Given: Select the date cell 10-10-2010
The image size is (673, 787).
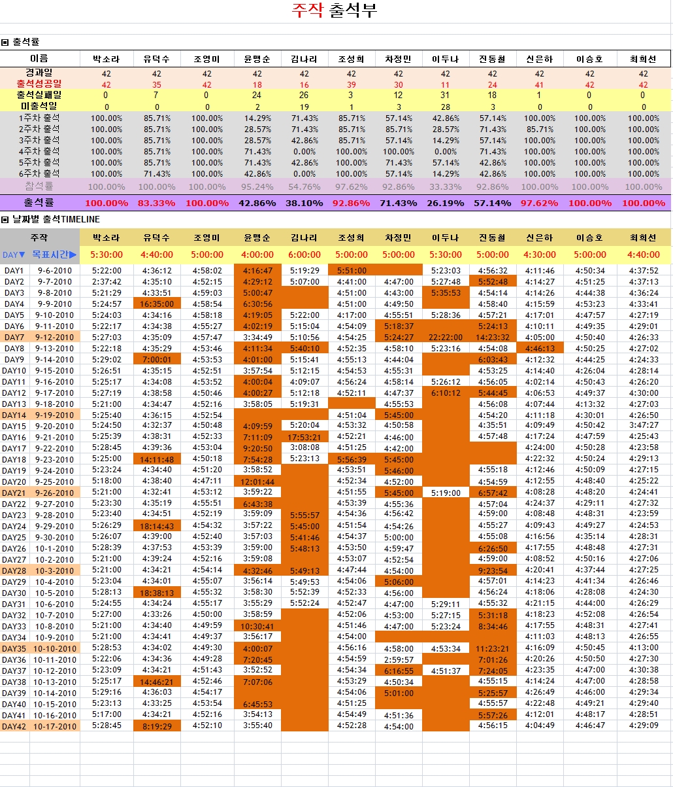Looking at the screenshot, I should [x=55, y=648].
